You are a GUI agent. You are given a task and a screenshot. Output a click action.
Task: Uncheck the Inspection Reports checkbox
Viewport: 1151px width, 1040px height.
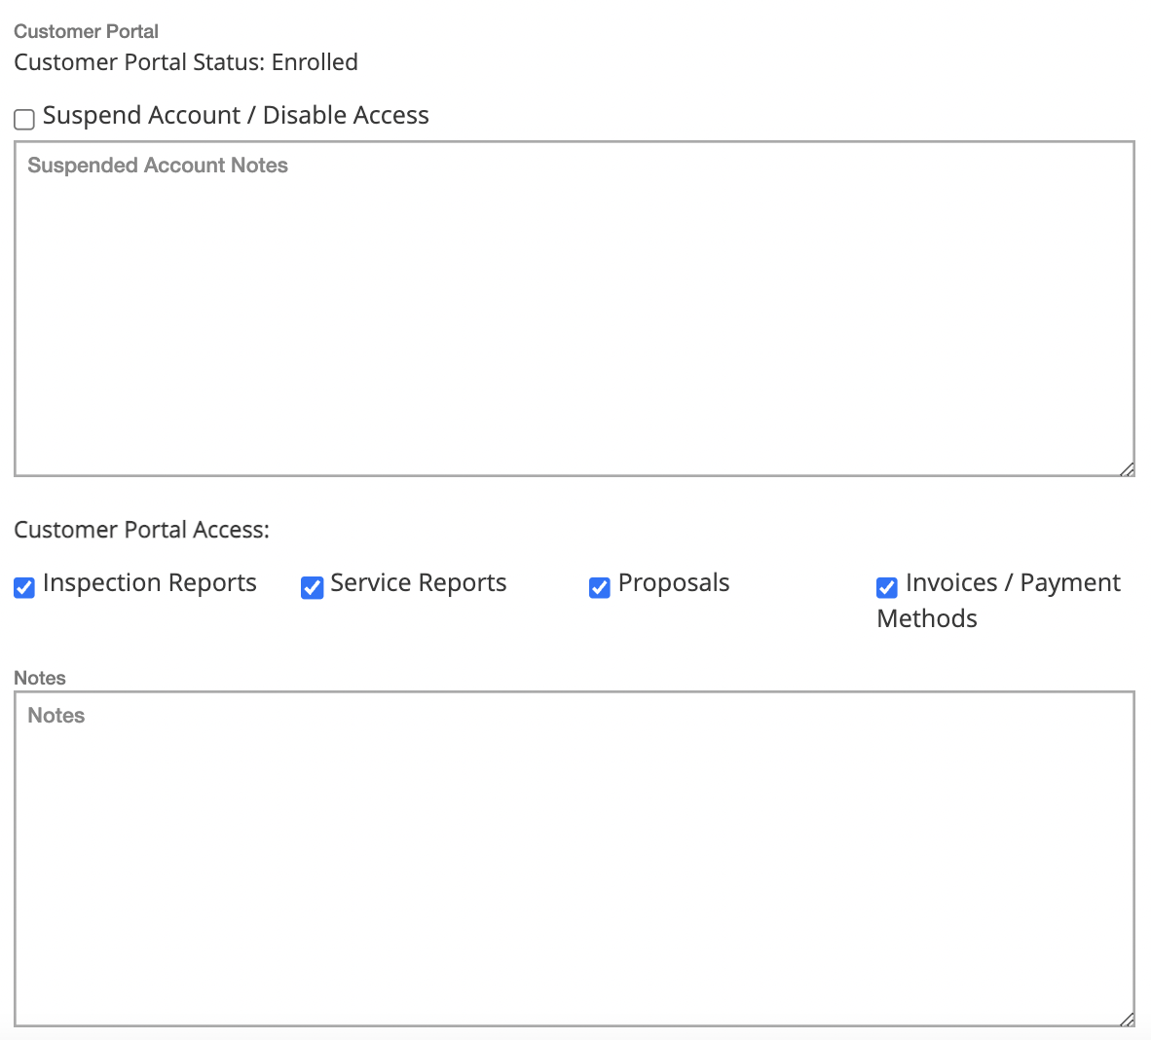click(x=24, y=587)
